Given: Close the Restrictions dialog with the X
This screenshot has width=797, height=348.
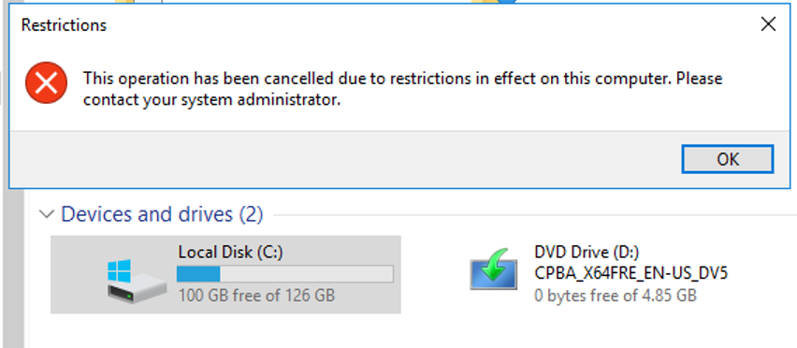Looking at the screenshot, I should pos(768,24).
